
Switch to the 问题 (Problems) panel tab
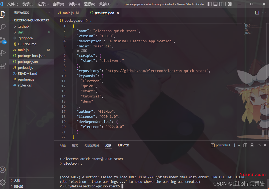[63, 145]
